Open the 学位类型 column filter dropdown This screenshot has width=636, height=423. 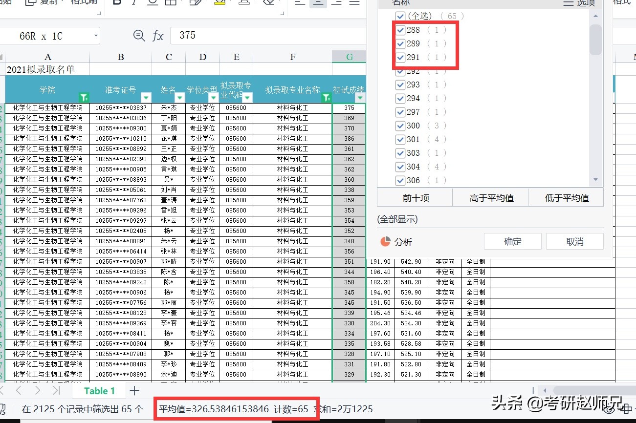[213, 98]
